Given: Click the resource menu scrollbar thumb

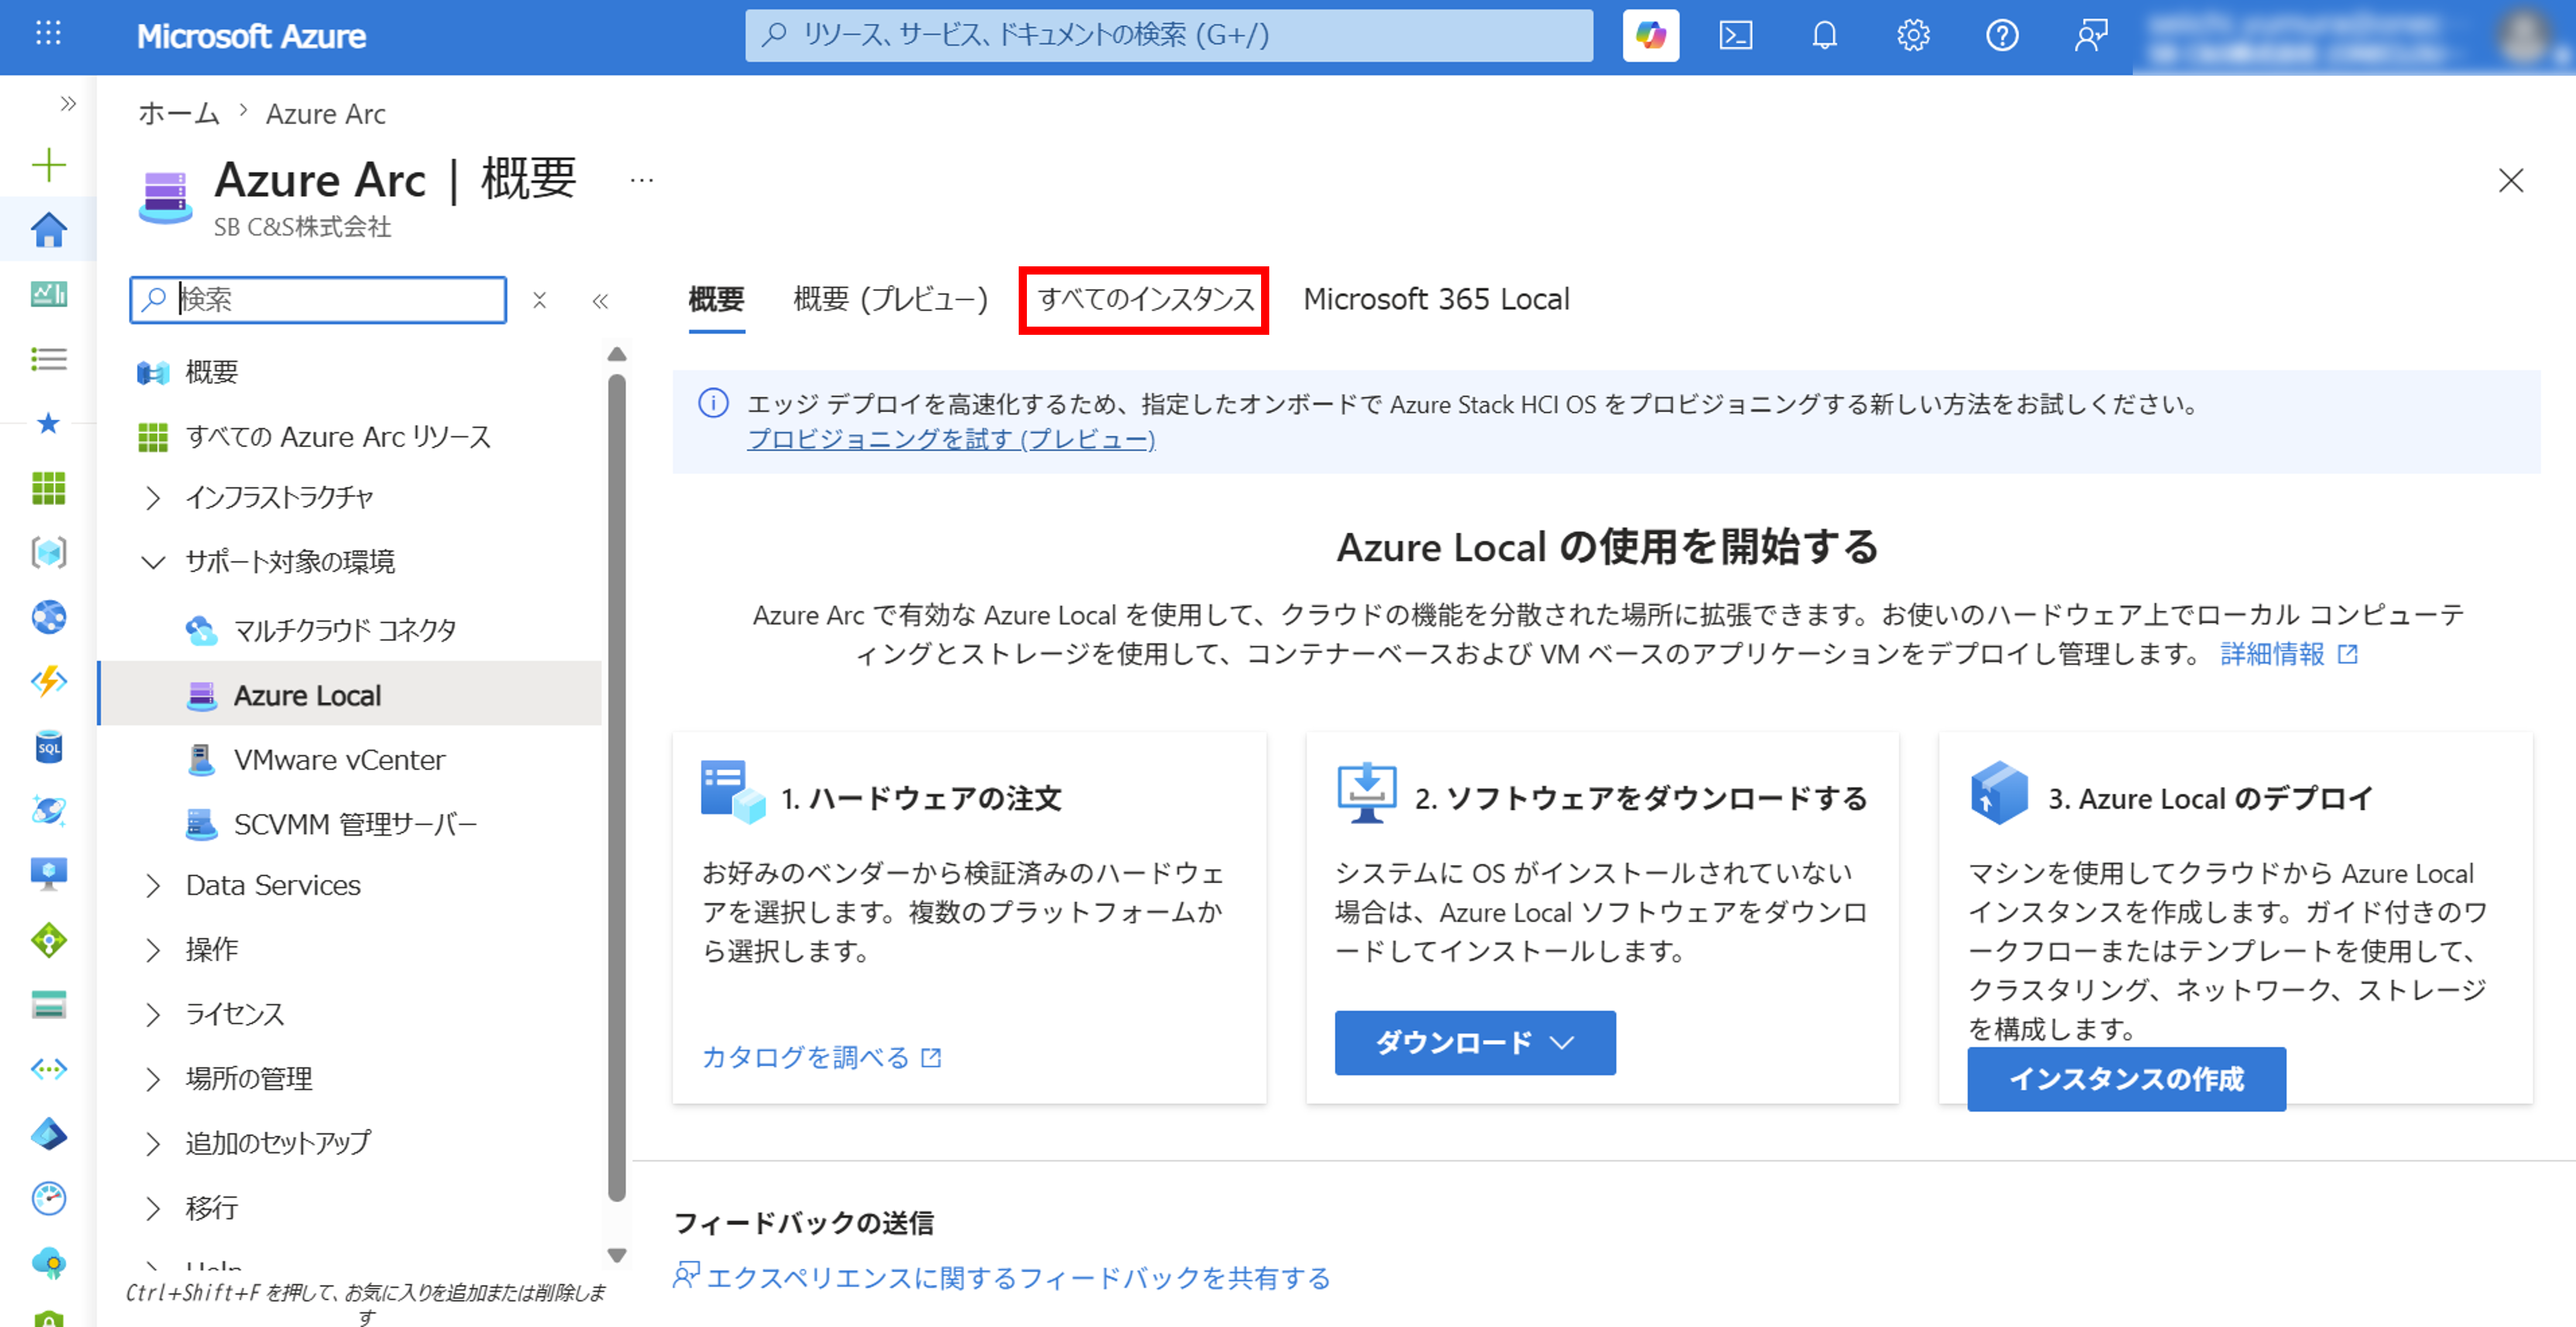Looking at the screenshot, I should tap(617, 788).
